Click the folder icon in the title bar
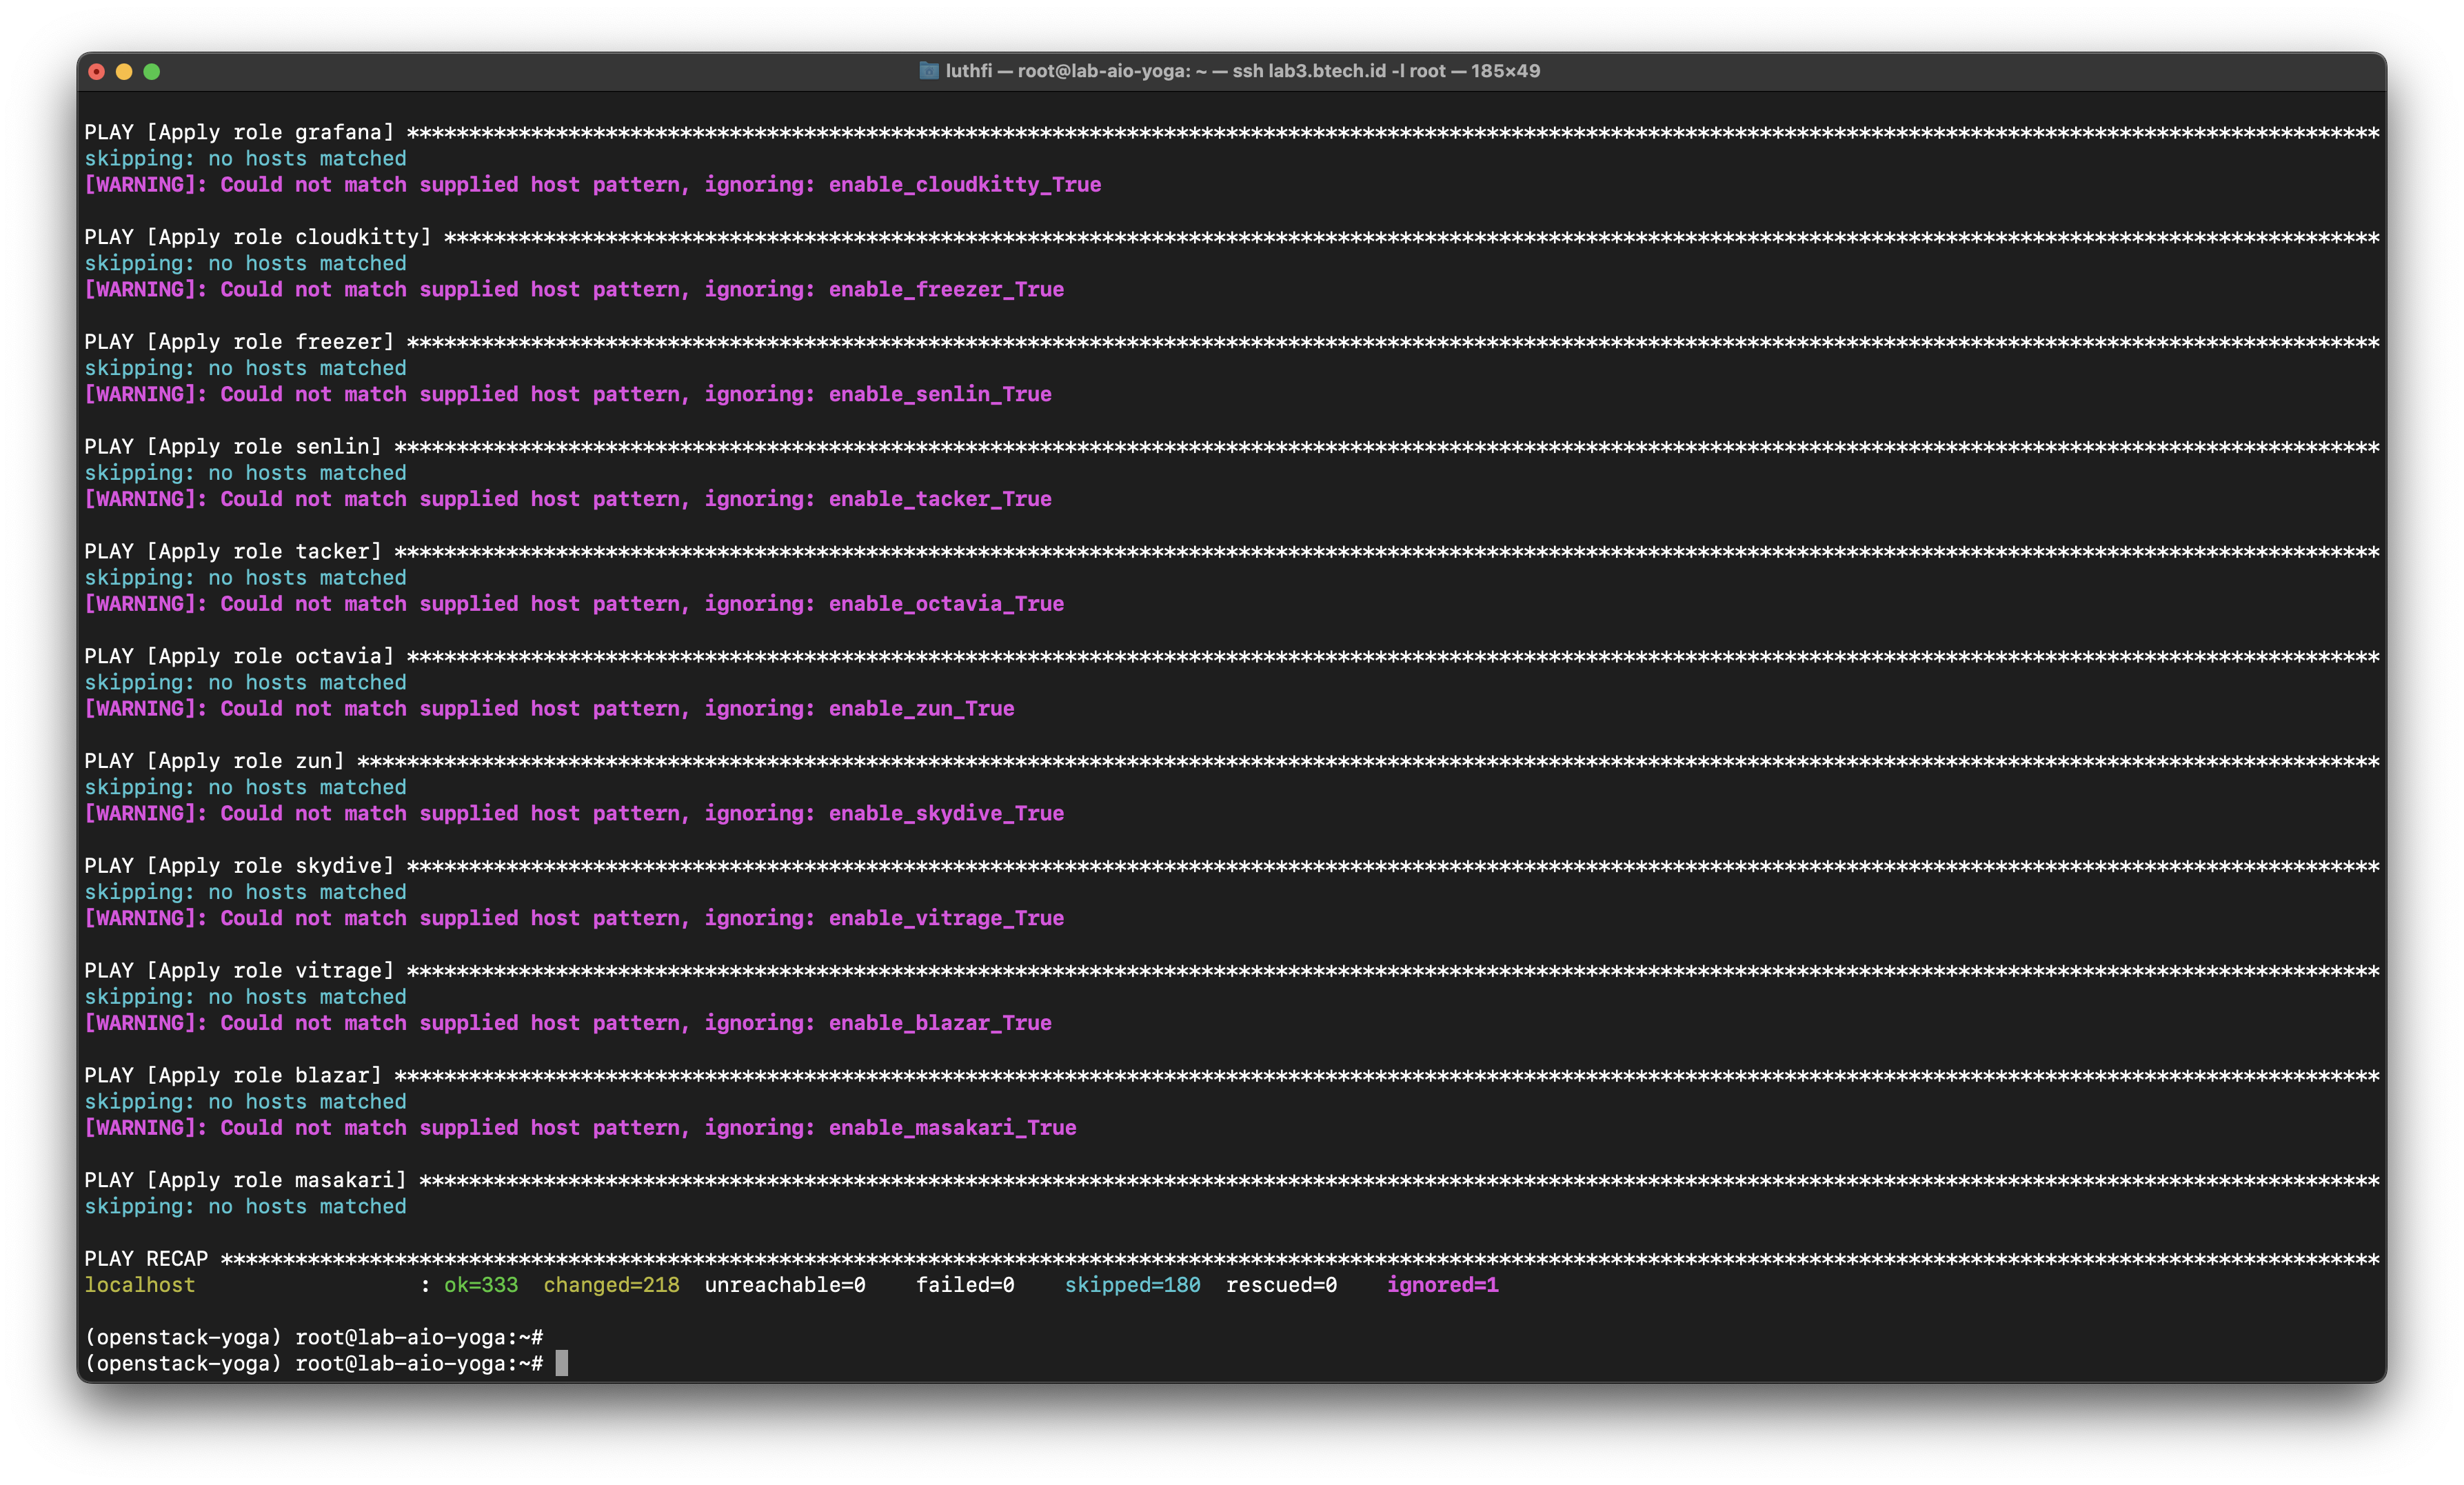The height and width of the screenshot is (1485, 2464). (x=929, y=71)
